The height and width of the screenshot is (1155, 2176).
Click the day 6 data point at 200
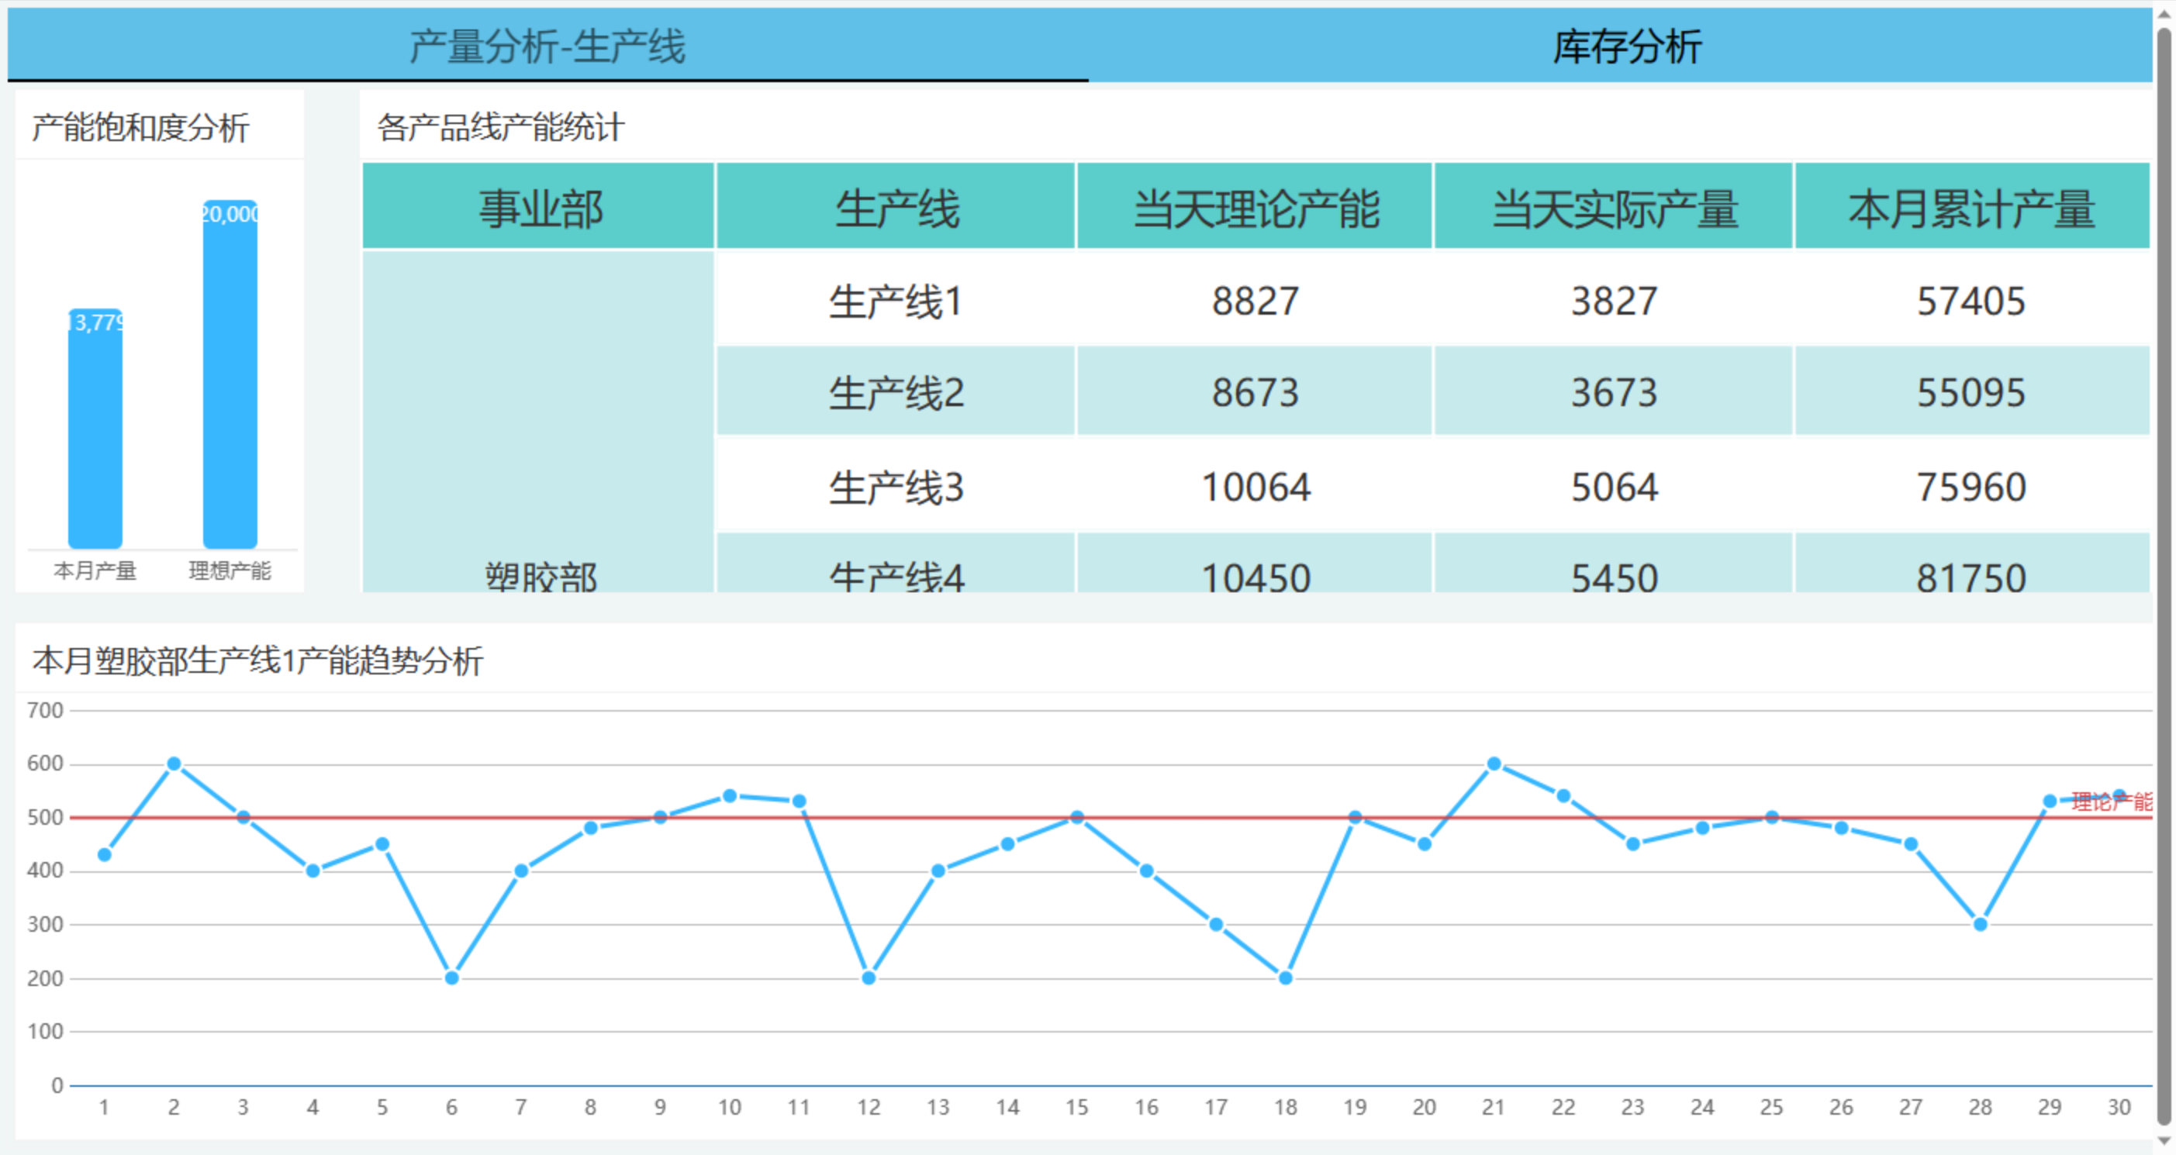(x=452, y=977)
